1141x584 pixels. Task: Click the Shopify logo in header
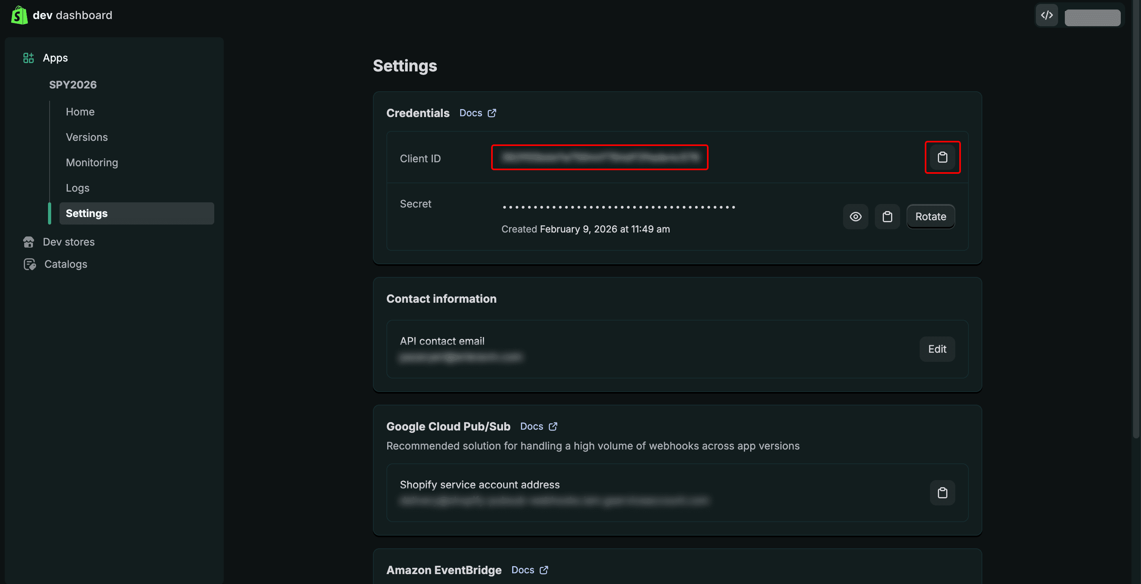pos(19,15)
